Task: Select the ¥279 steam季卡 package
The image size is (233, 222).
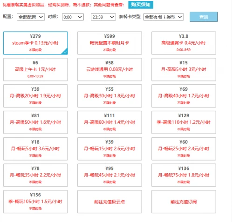Action: click(x=35, y=43)
